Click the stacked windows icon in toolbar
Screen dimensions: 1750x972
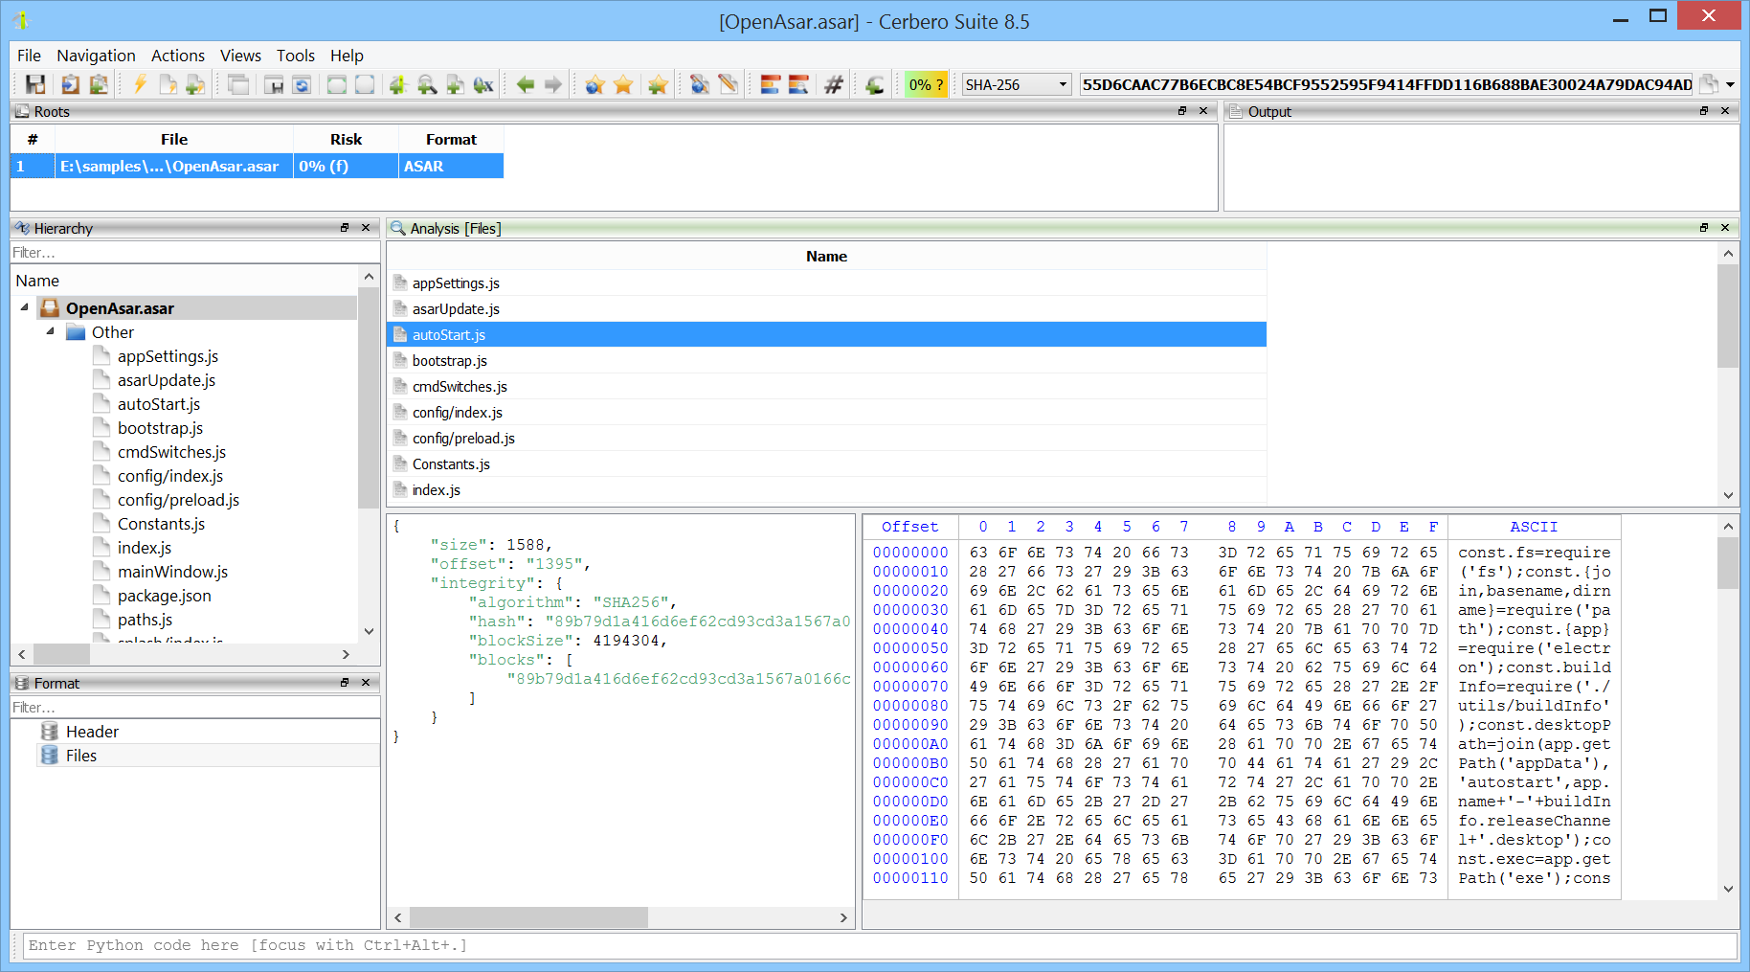[238, 84]
